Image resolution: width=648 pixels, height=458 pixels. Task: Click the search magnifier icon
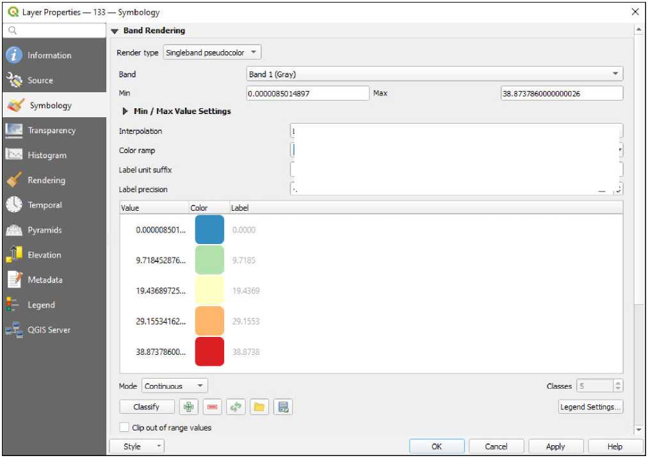point(12,30)
